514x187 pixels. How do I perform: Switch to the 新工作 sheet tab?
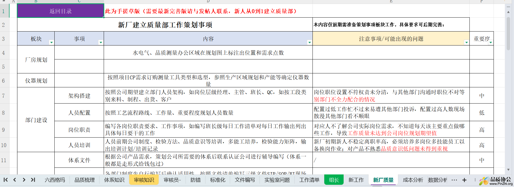[x=356, y=180]
